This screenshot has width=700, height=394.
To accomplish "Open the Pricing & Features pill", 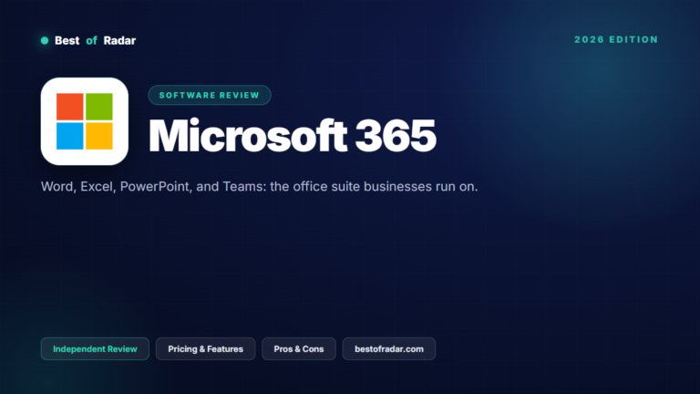I will point(205,349).
